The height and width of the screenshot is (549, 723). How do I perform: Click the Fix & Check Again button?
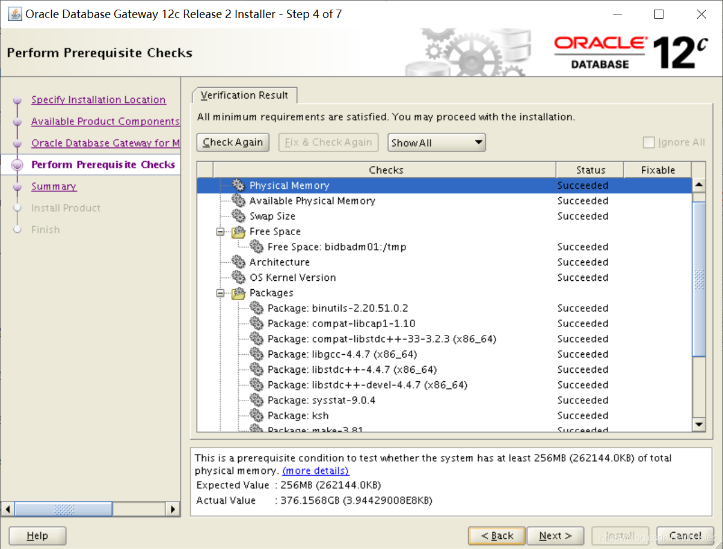(328, 143)
